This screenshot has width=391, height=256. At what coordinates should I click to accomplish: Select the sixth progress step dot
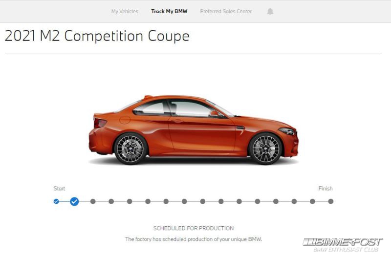148,201
